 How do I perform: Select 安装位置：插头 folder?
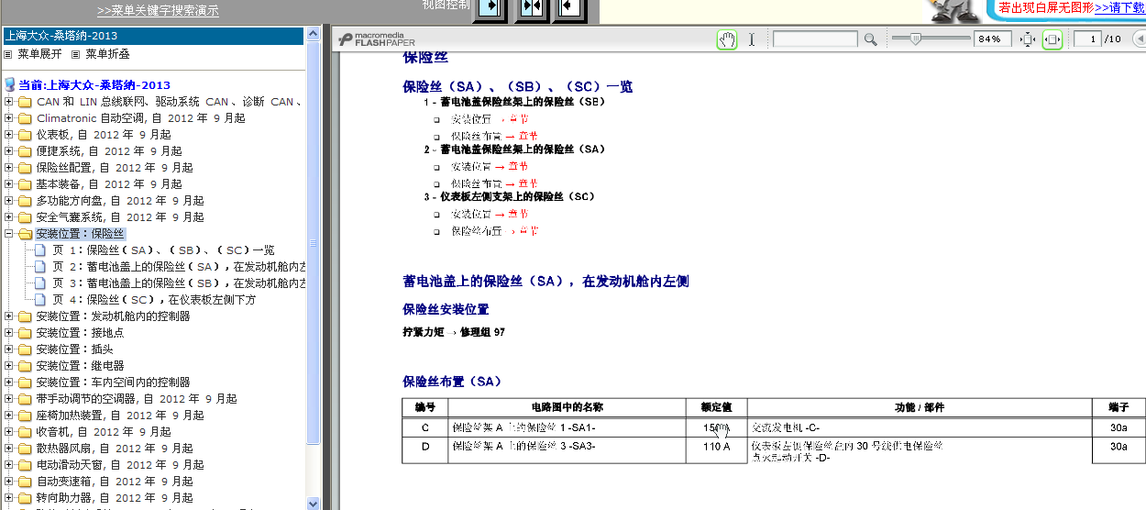pos(75,349)
